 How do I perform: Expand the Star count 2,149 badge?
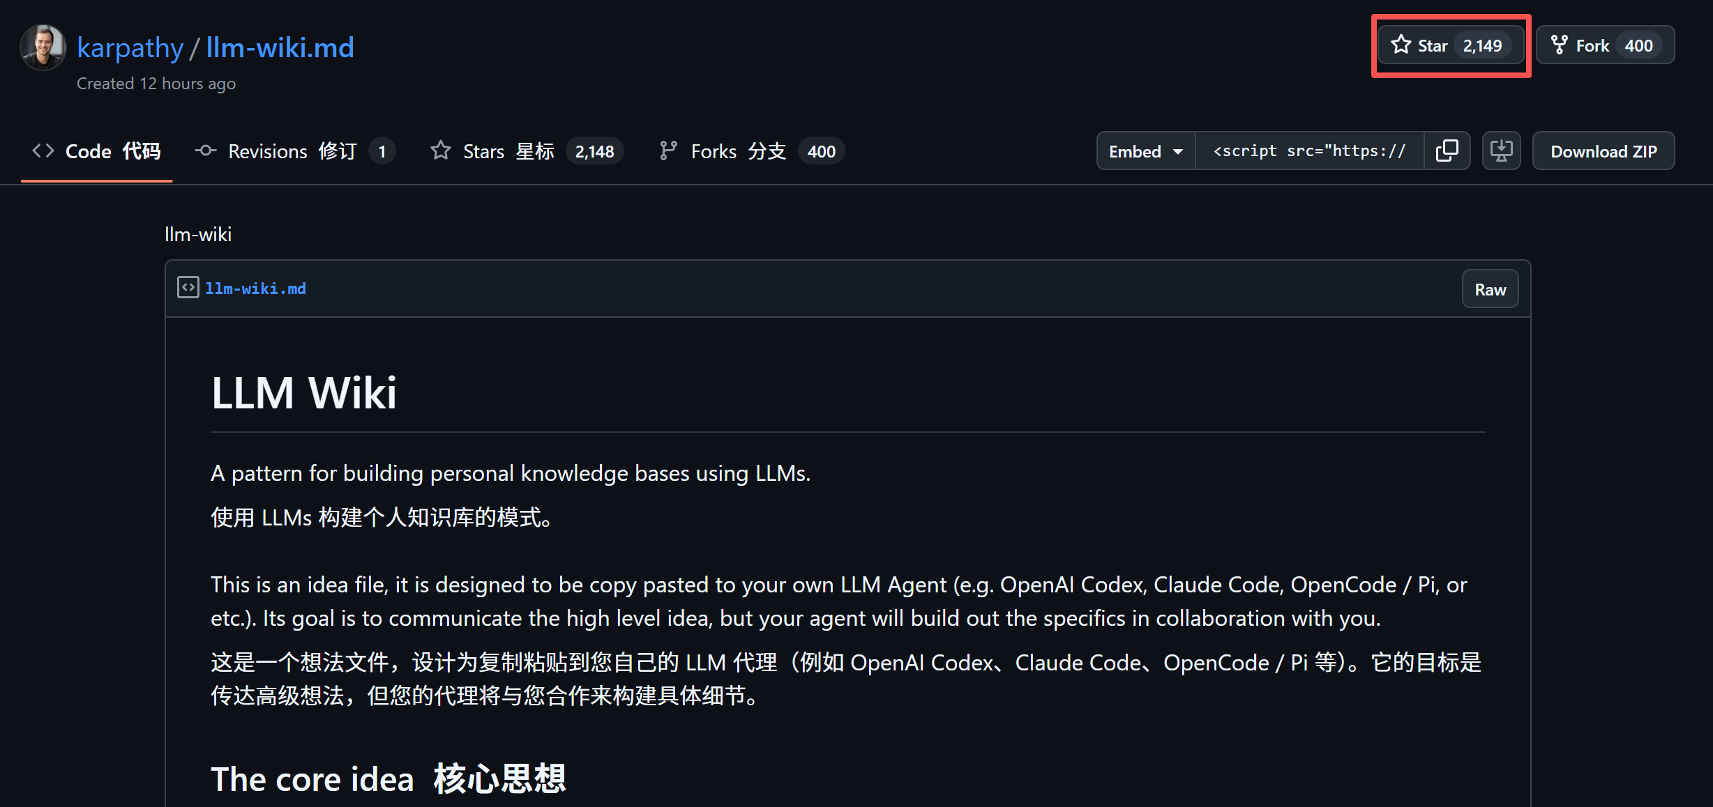pos(1483,45)
